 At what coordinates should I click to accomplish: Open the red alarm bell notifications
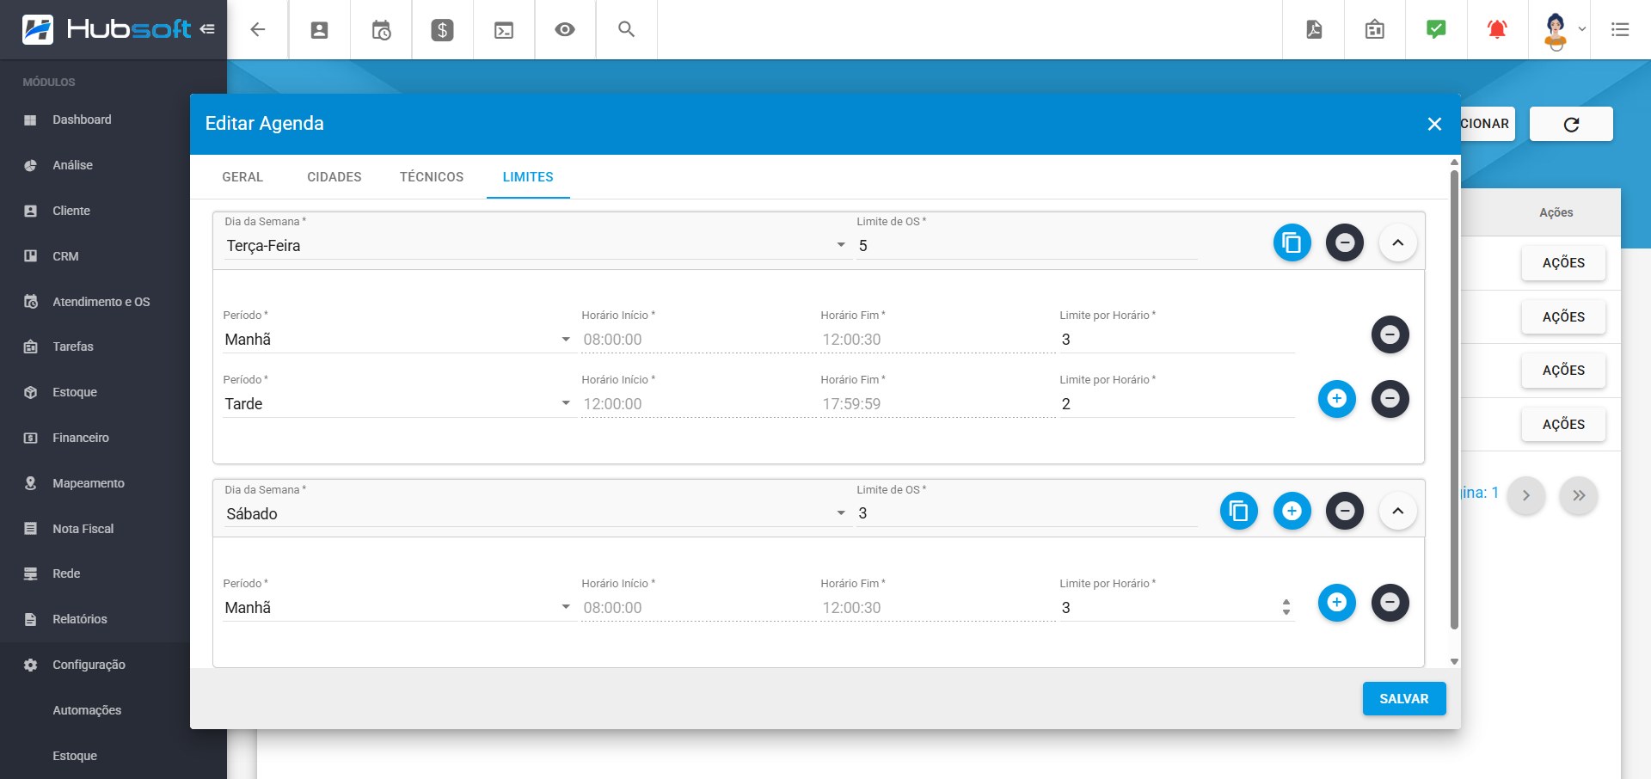pyautogui.click(x=1497, y=29)
